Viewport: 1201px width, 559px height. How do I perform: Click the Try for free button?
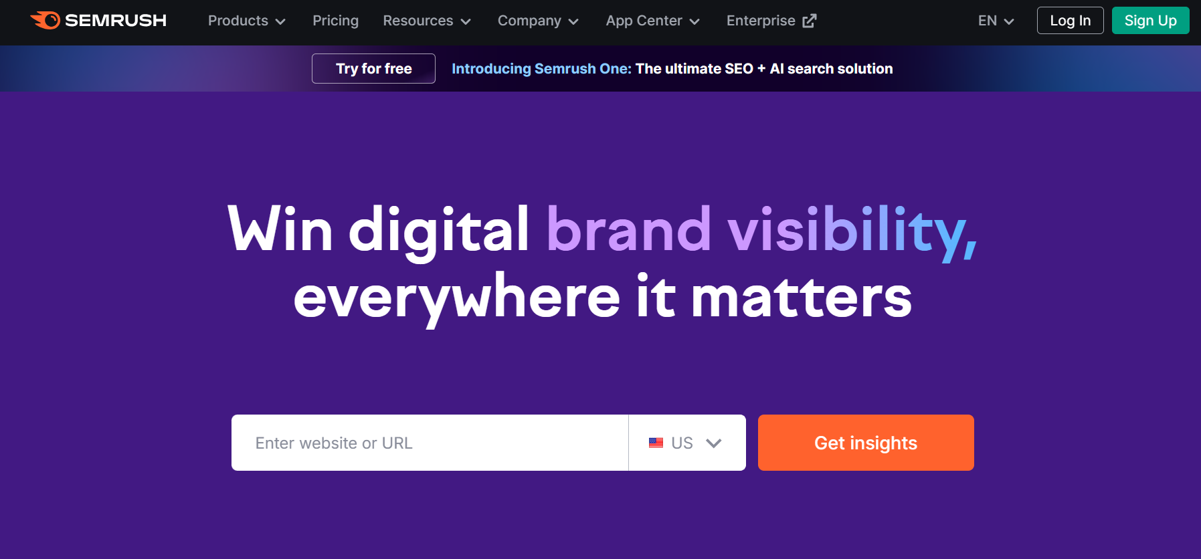[373, 68]
